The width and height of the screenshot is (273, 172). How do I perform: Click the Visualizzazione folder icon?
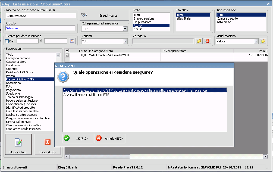coord(263,41)
